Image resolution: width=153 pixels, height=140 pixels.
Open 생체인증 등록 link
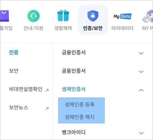[x=80, y=104]
